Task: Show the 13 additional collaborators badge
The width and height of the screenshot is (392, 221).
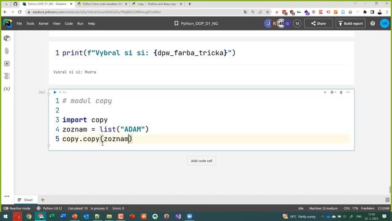Action: coord(297,23)
